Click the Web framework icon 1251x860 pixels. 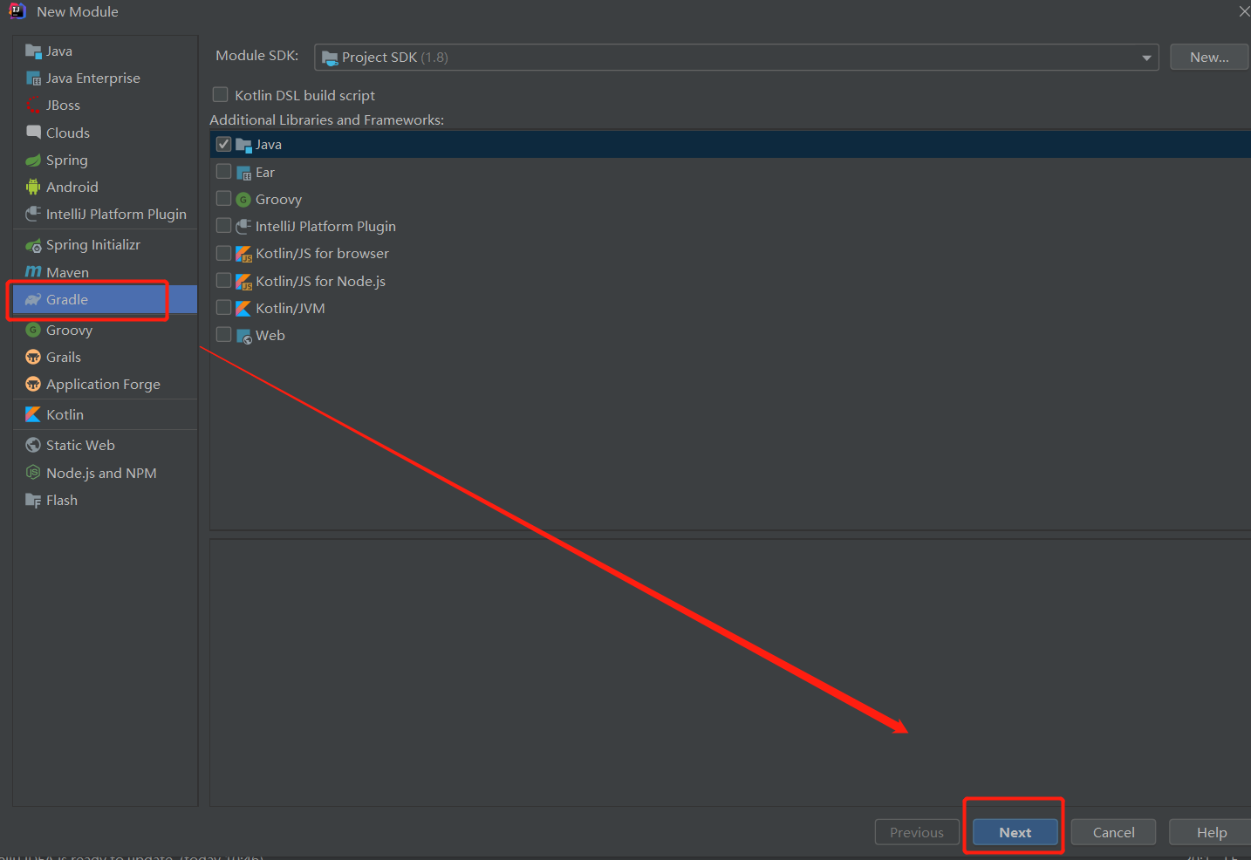[x=243, y=336]
